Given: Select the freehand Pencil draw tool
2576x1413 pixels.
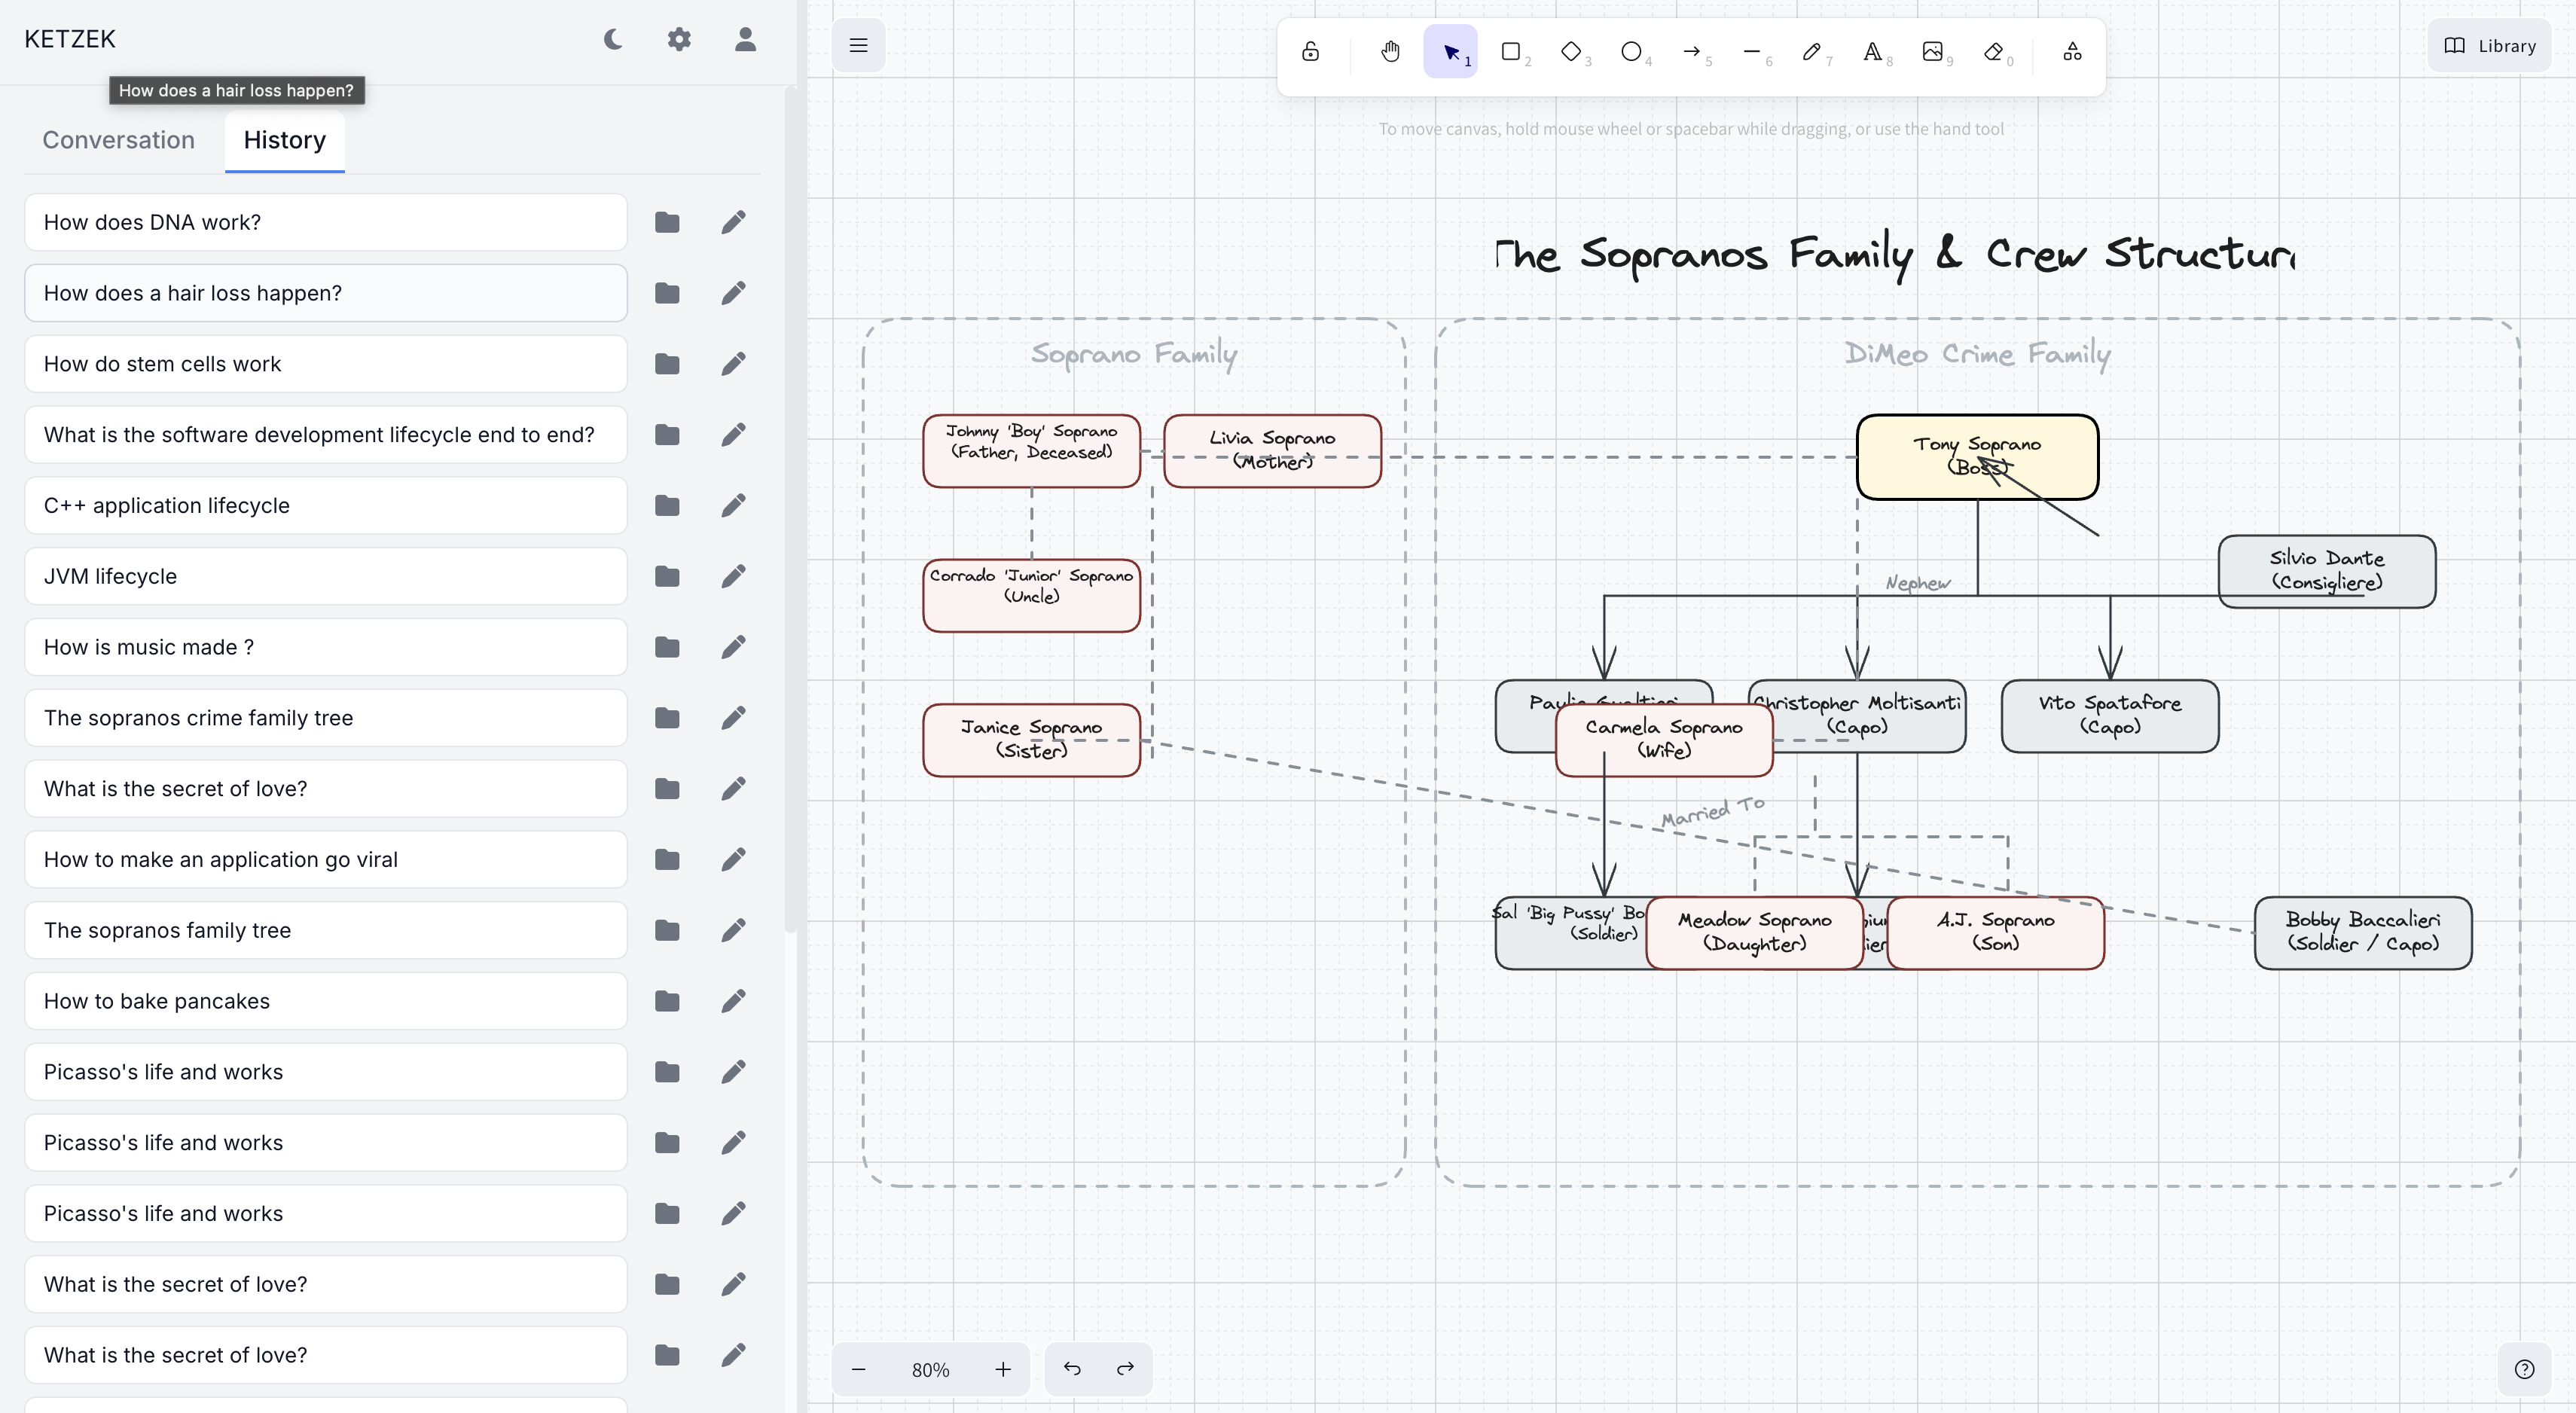Looking at the screenshot, I should tap(1811, 52).
